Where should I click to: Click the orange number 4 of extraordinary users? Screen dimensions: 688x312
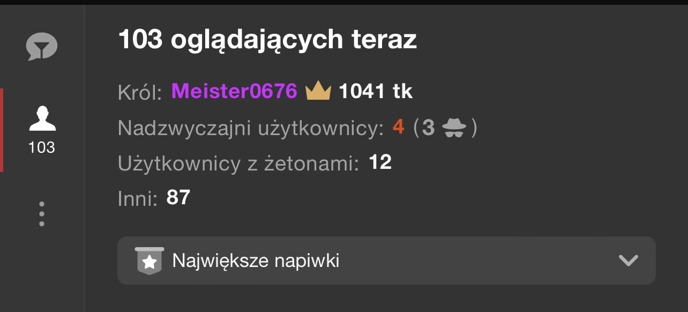(398, 128)
